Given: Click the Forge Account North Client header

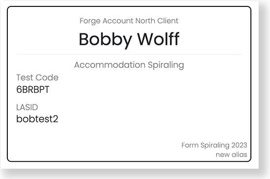Looking at the screenshot, I should coord(129,21).
